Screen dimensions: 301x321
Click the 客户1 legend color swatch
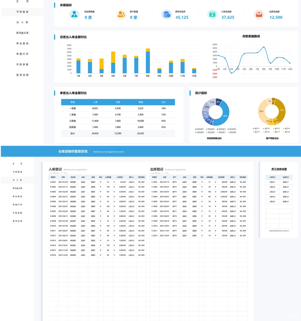(253, 129)
